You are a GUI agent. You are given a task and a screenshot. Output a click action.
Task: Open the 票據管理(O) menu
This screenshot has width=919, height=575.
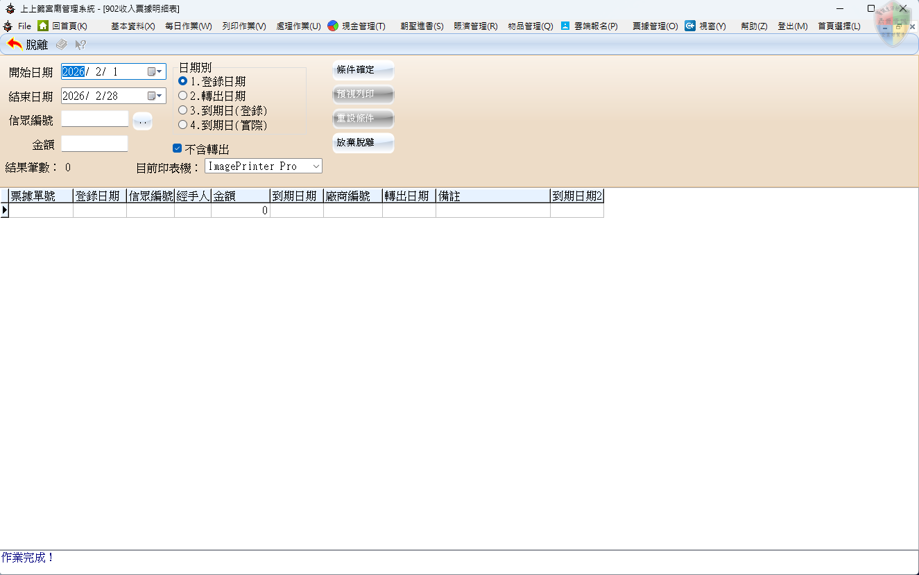655,26
